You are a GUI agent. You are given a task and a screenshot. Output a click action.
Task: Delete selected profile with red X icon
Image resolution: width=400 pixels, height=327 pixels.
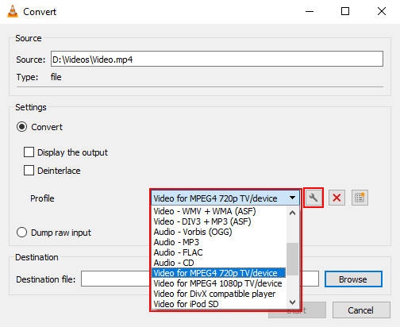(337, 198)
